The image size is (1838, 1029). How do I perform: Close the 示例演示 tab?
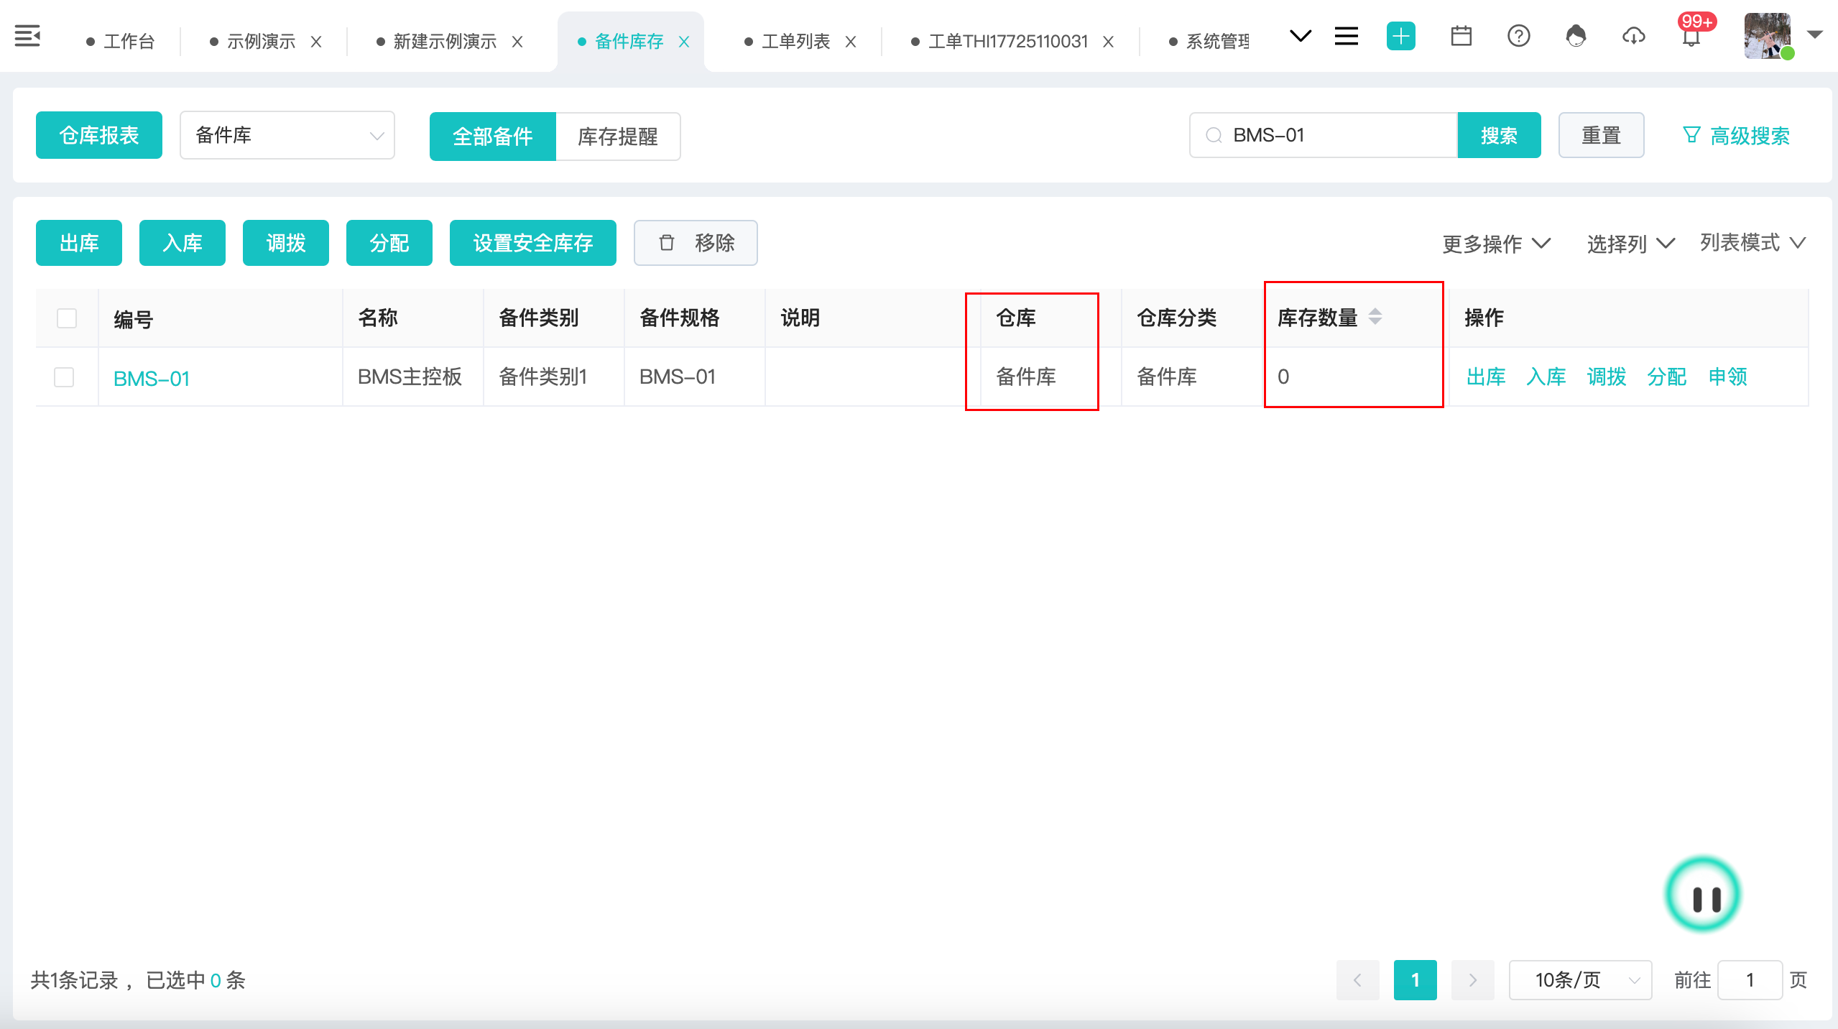tap(316, 42)
